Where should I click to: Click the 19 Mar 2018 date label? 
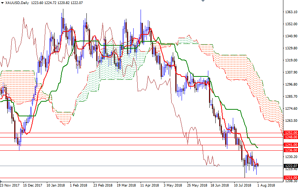tap(126, 185)
